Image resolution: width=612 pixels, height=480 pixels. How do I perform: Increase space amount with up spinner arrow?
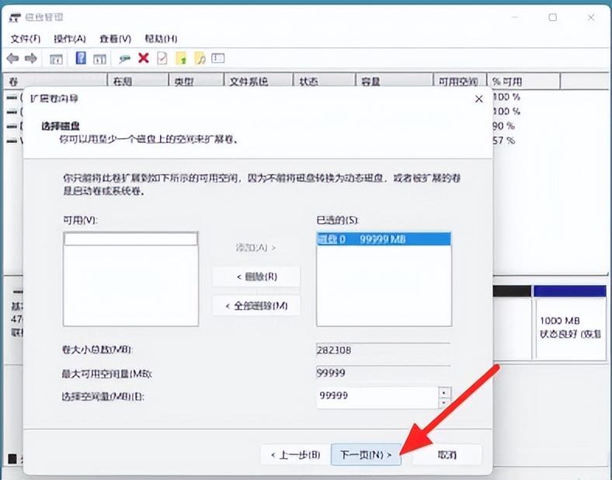tap(443, 392)
